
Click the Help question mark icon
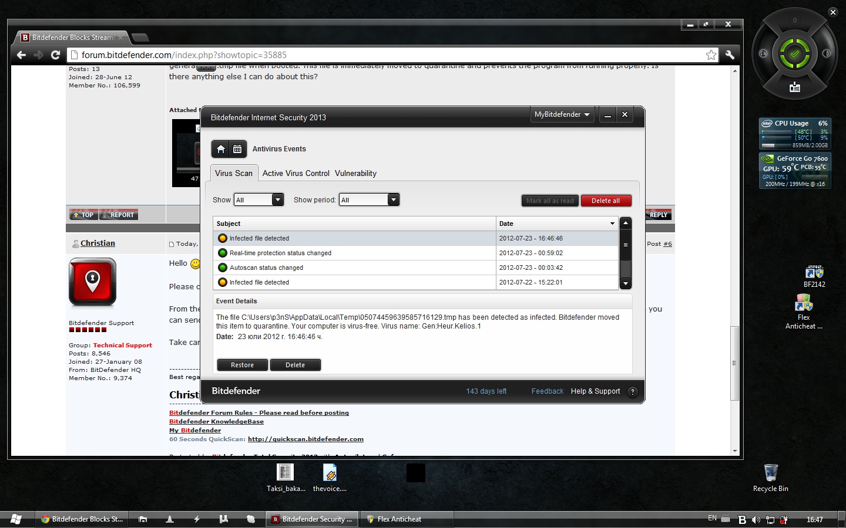click(x=633, y=392)
